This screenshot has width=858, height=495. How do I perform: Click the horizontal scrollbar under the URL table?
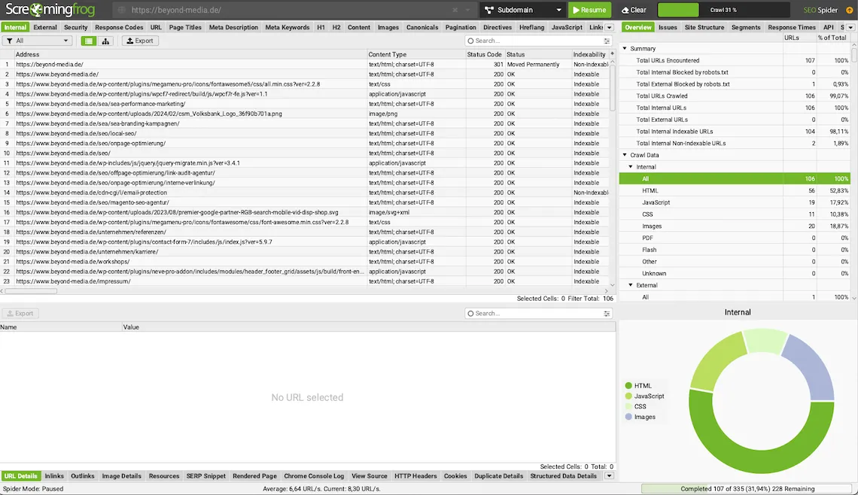[x=31, y=291]
